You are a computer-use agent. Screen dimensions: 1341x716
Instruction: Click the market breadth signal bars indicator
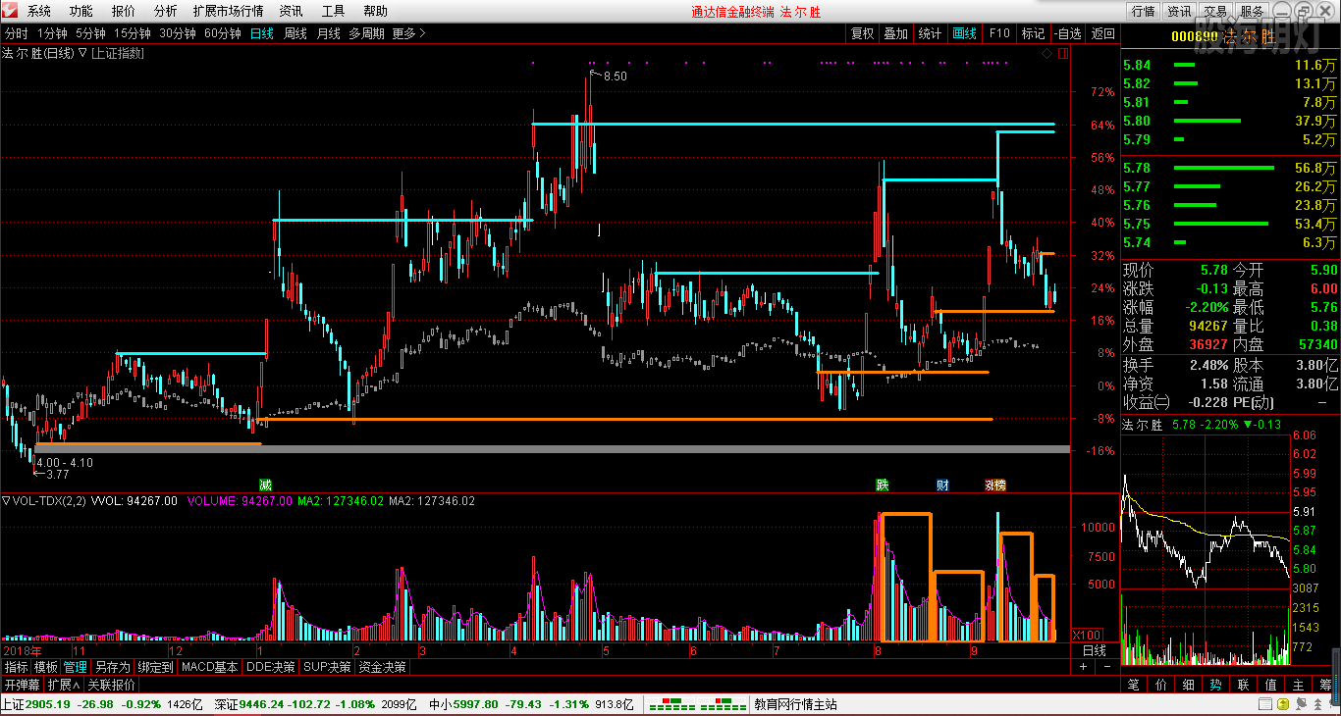click(x=698, y=704)
